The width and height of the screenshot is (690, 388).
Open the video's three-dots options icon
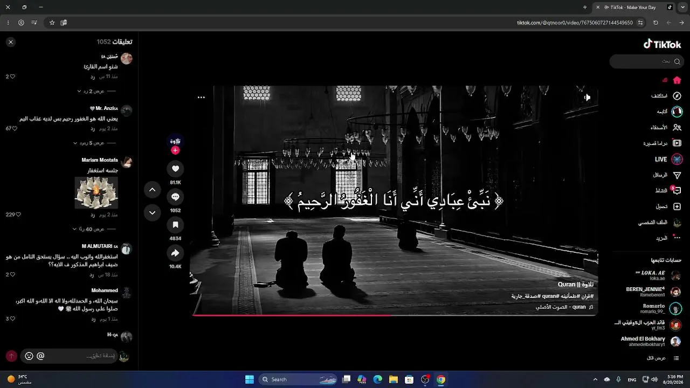point(201,98)
